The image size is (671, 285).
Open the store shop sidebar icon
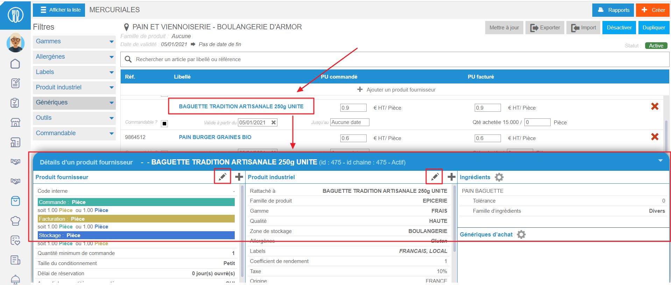click(15, 122)
